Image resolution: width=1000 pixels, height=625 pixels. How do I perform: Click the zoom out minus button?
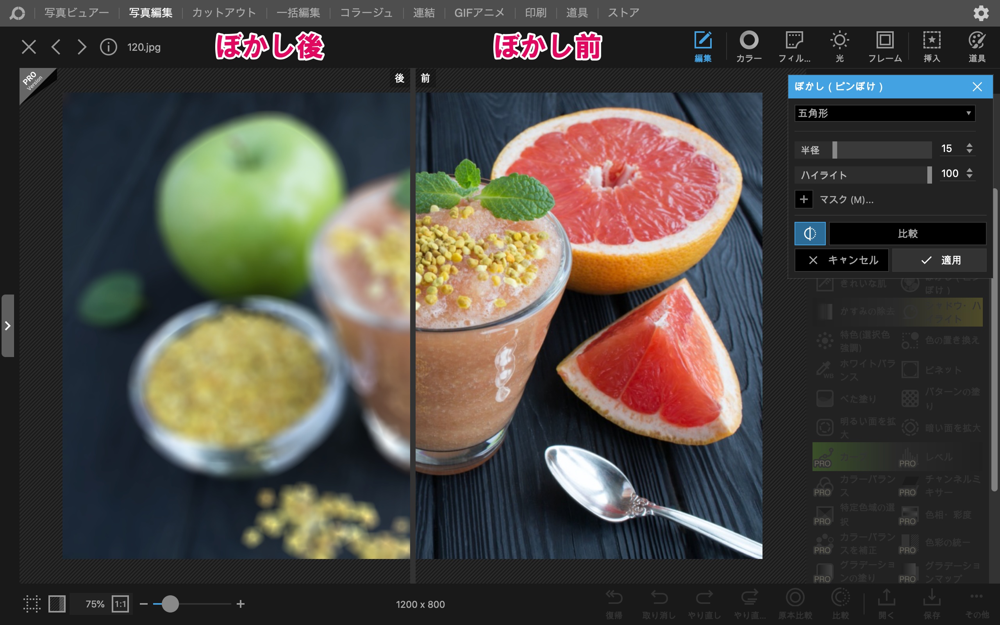[x=143, y=604]
